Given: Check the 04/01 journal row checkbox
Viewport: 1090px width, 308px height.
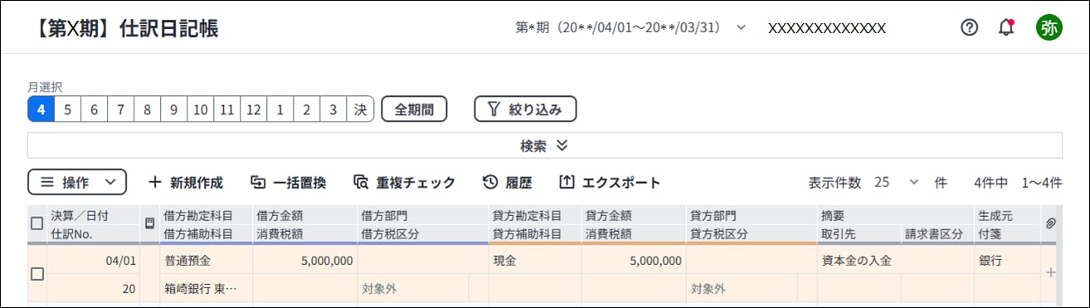Looking at the screenshot, I should click(36, 274).
